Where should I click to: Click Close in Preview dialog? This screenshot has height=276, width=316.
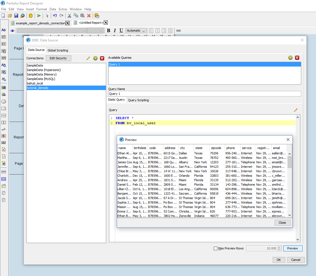coord(282,223)
